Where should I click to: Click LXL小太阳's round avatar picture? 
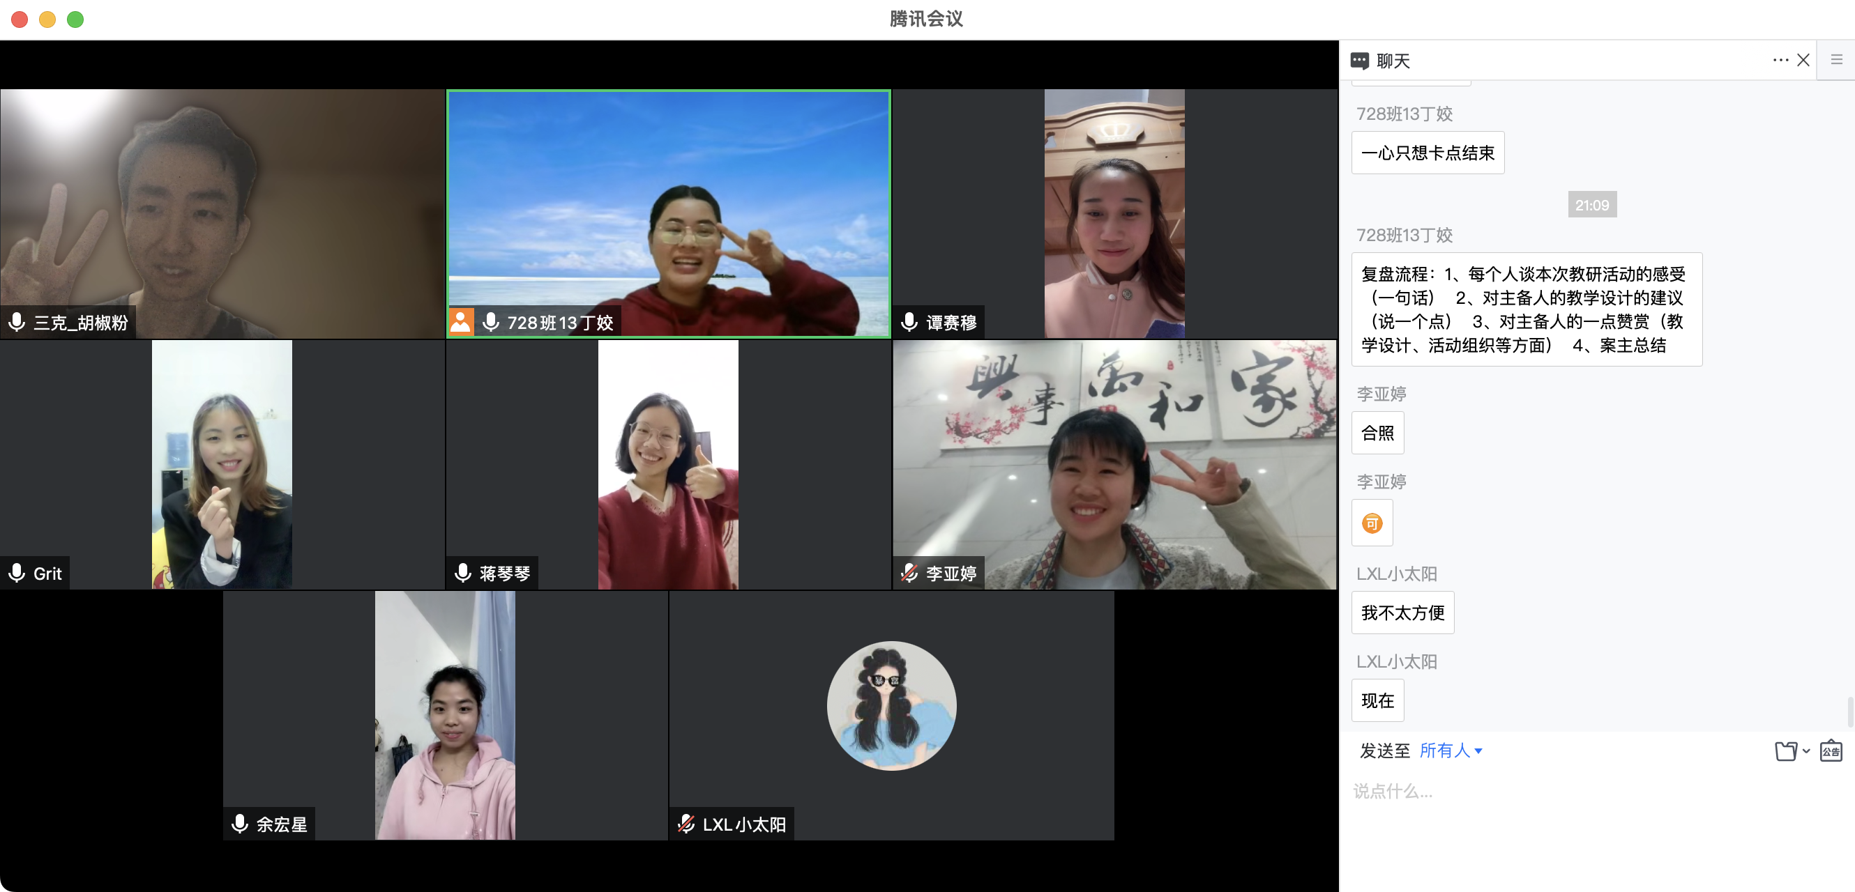click(x=891, y=705)
